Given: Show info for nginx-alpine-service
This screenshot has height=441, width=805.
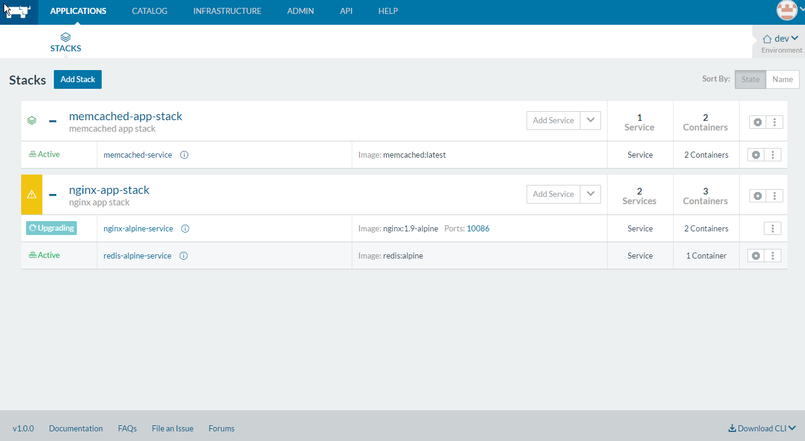Looking at the screenshot, I should pyautogui.click(x=186, y=228).
